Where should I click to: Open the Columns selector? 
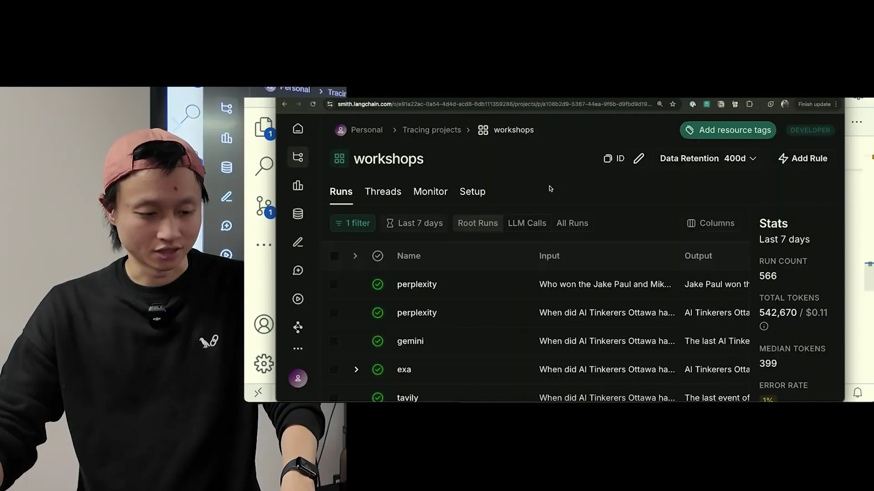tap(711, 223)
